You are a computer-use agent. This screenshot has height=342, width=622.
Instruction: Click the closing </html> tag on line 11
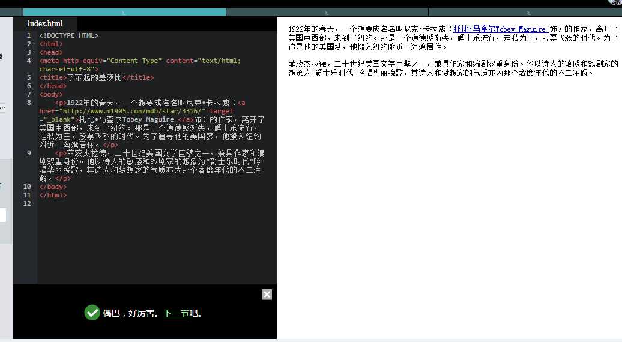(53, 195)
